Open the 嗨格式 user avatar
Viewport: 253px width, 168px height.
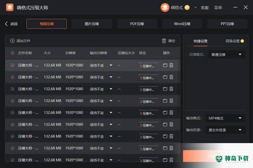coord(165,8)
